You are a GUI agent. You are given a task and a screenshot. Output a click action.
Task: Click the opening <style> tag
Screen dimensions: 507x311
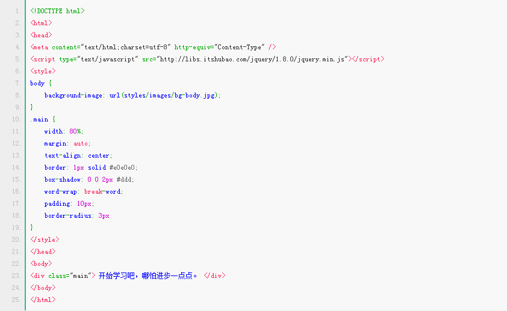pyautogui.click(x=43, y=71)
